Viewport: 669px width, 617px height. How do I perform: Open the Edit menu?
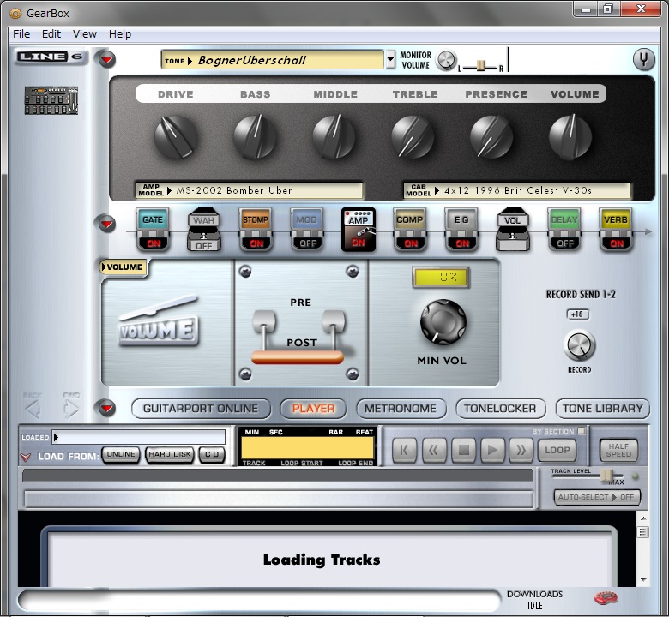pos(51,34)
